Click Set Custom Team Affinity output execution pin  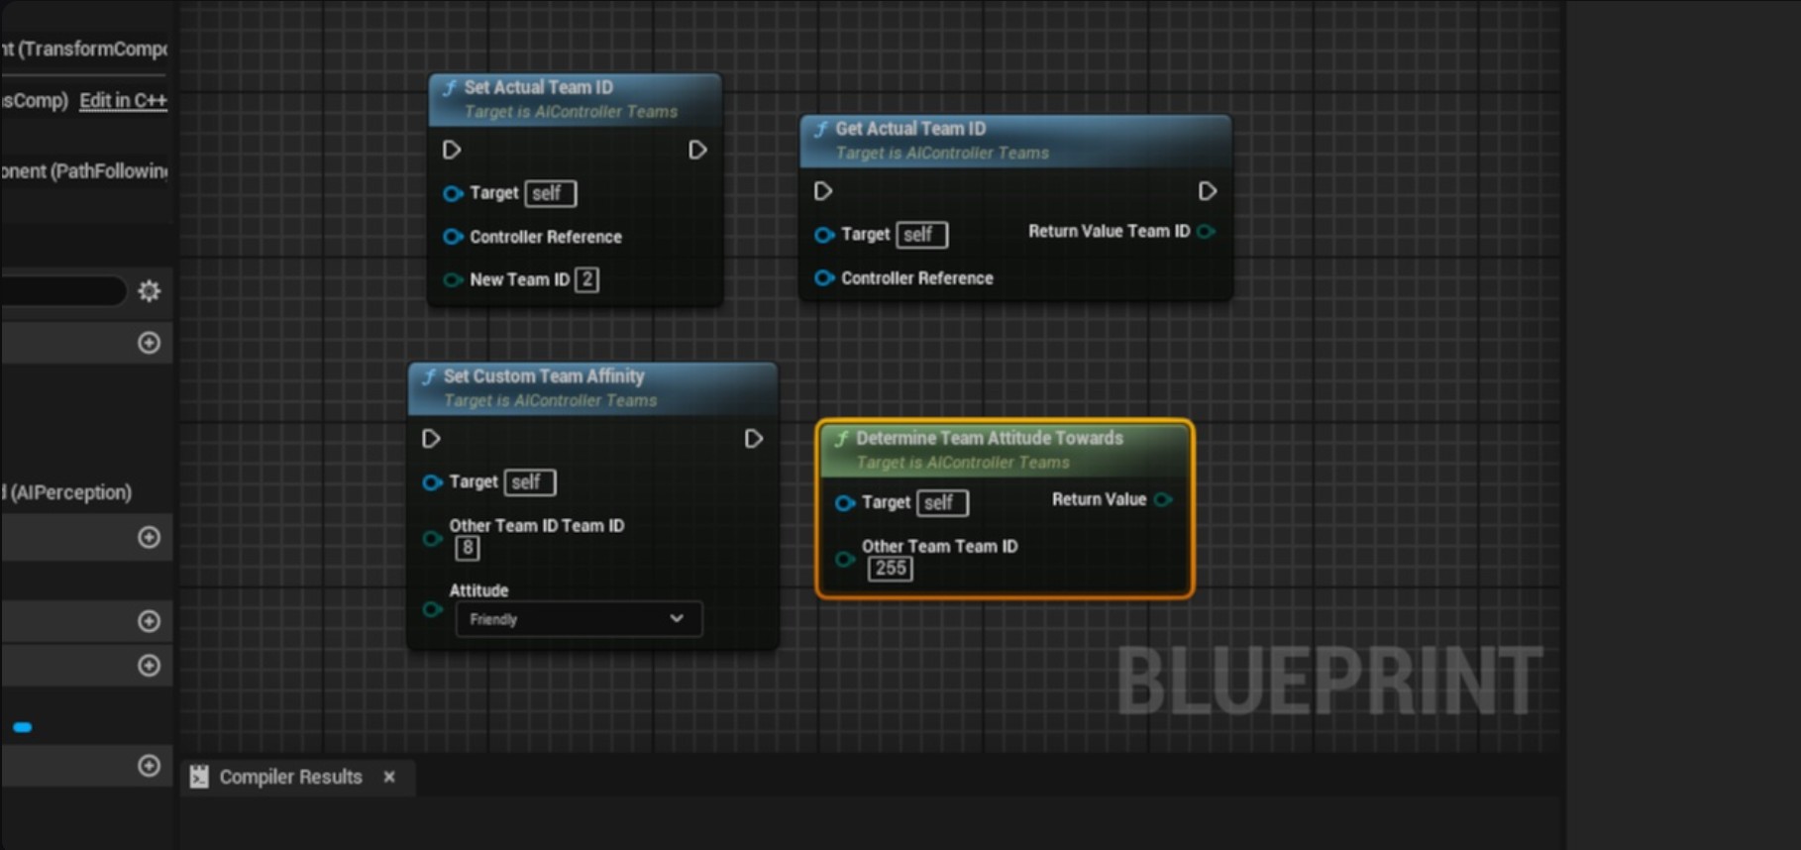coord(753,439)
